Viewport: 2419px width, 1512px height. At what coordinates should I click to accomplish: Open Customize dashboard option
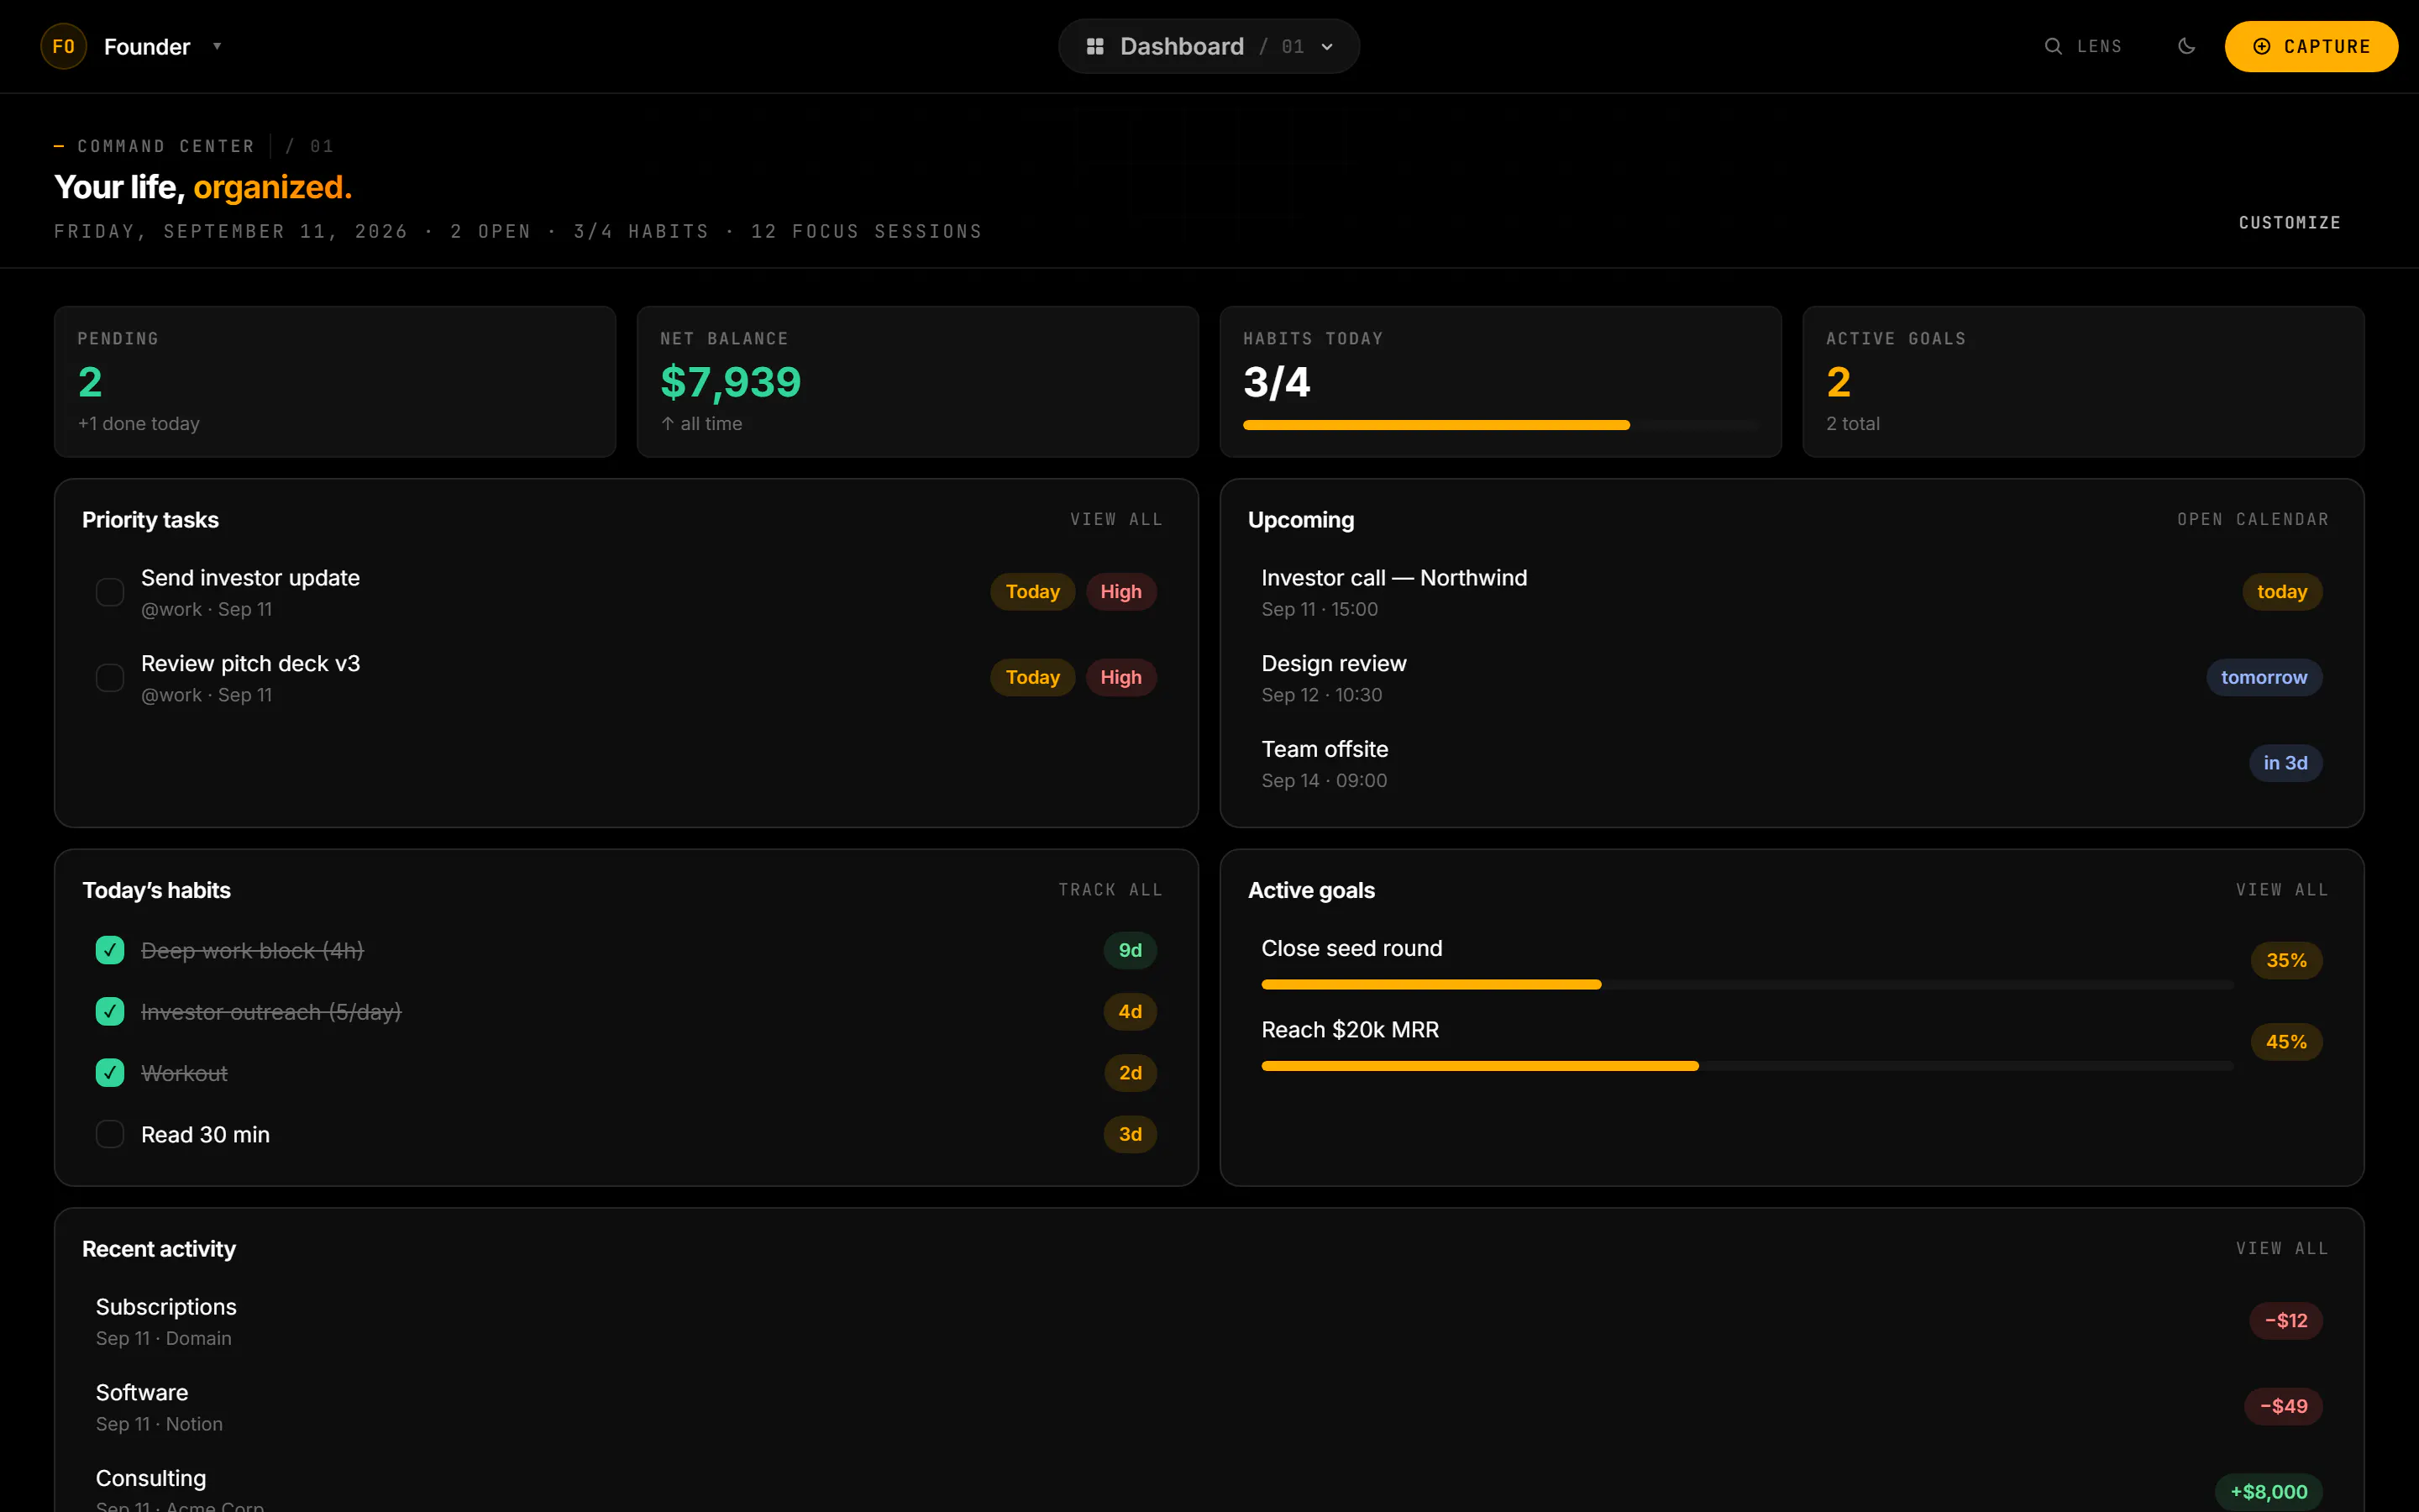pyautogui.click(x=2289, y=223)
